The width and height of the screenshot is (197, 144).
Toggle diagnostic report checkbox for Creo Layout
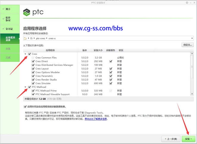(111, 69)
